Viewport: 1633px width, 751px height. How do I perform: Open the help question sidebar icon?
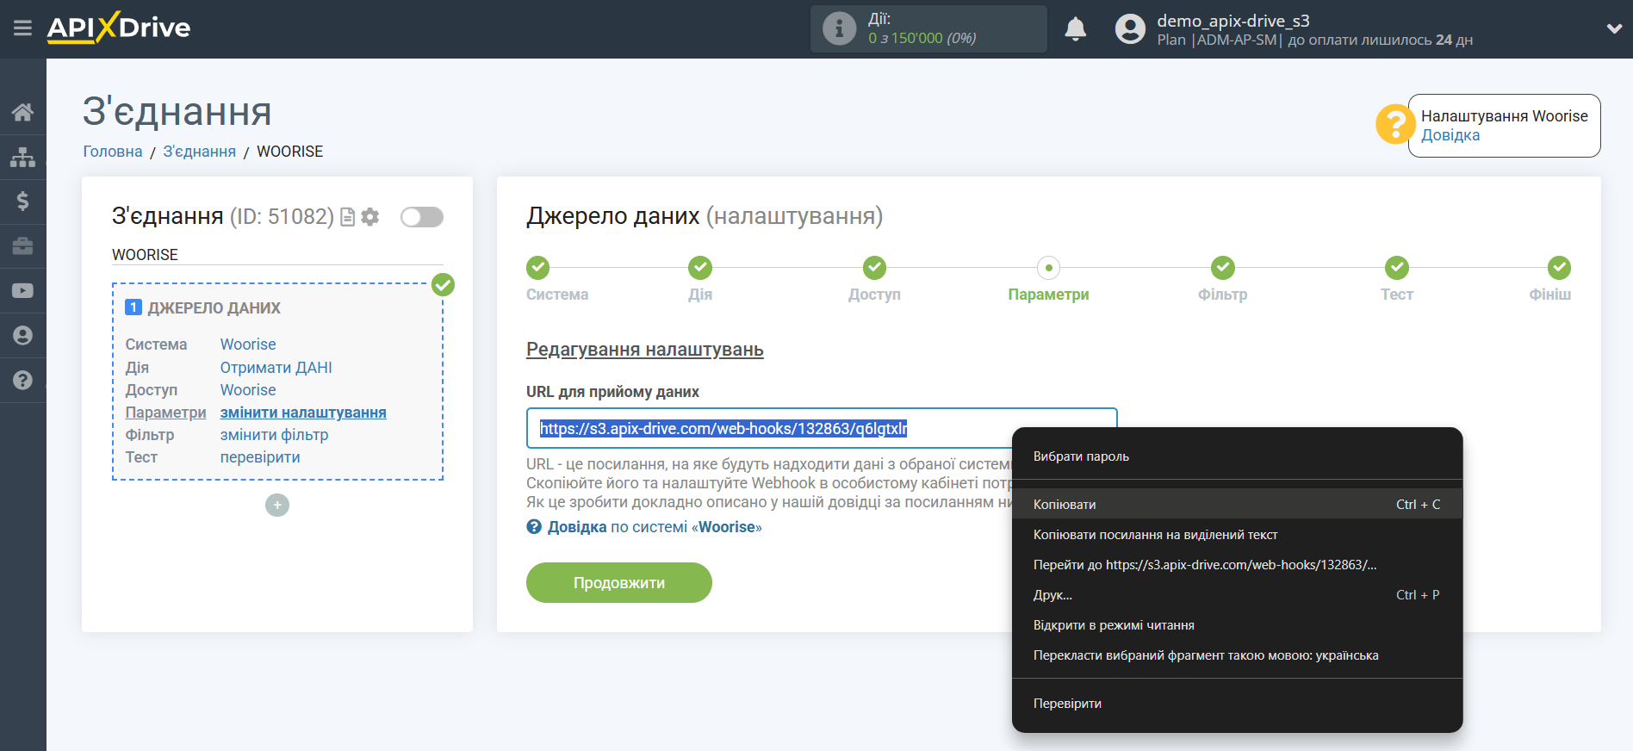[x=23, y=381]
